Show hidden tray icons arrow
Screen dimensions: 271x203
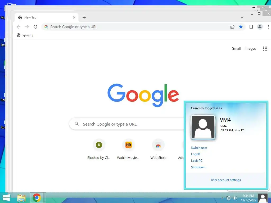coord(222,198)
